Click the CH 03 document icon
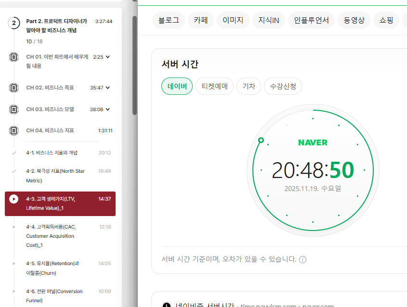This screenshot has height=307, width=407. pos(14,109)
